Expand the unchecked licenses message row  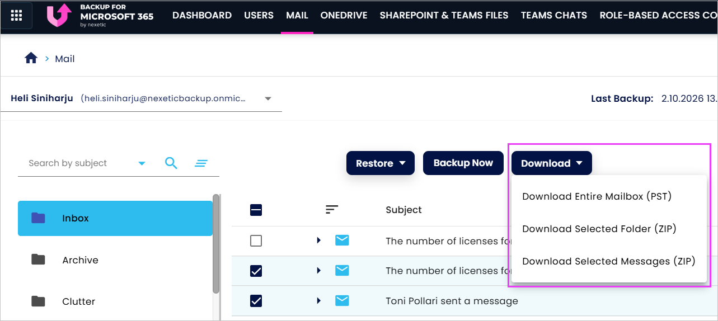pos(318,240)
